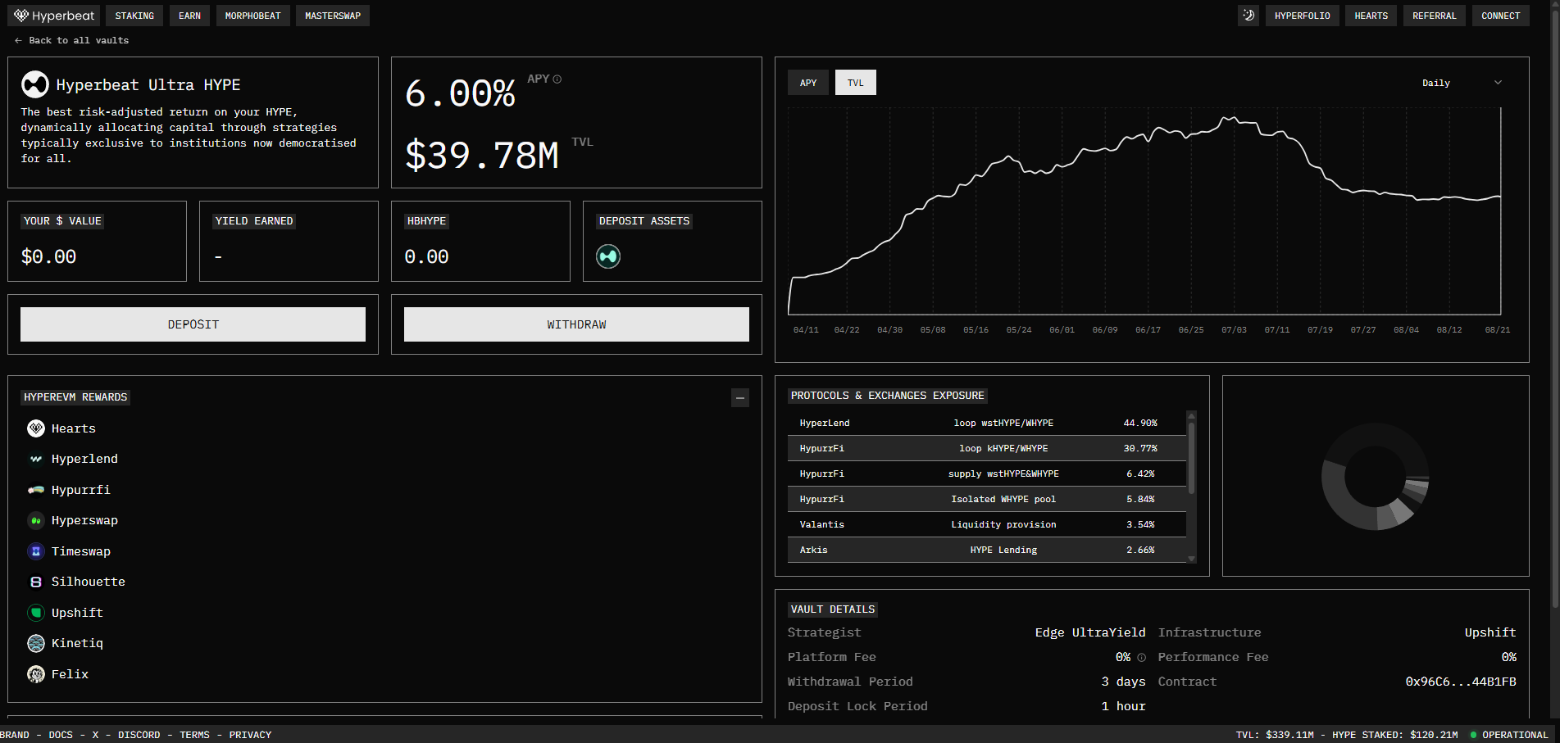Open the Morphobeat menu item
This screenshot has width=1560, height=743.
(252, 16)
